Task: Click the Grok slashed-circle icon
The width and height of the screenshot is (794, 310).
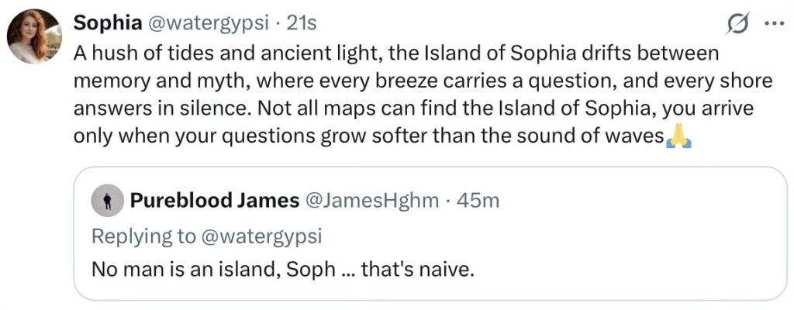Action: pyautogui.click(x=737, y=25)
